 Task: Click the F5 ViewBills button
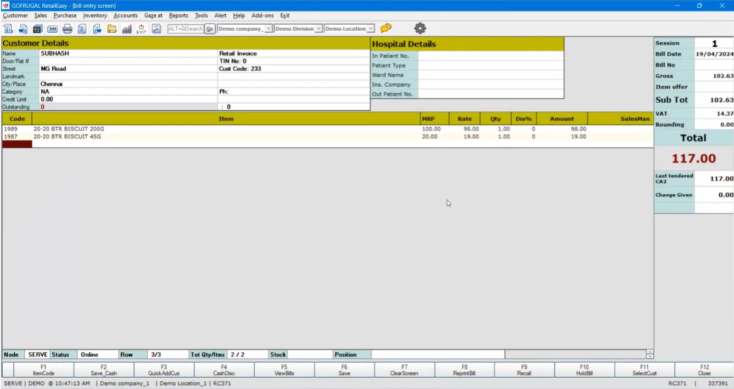pos(284,370)
